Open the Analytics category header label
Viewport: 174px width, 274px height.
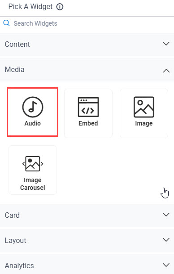pos(19,266)
